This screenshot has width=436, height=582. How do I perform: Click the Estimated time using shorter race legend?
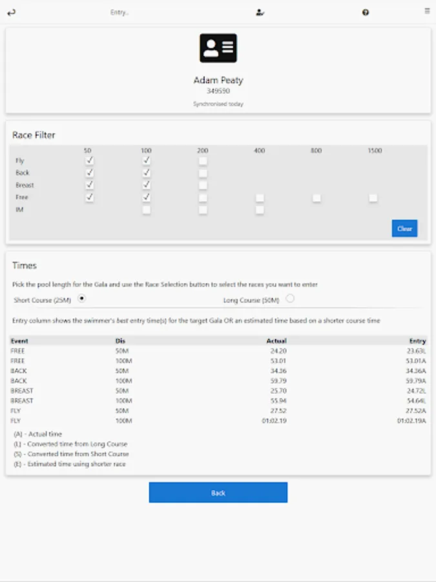click(70, 464)
